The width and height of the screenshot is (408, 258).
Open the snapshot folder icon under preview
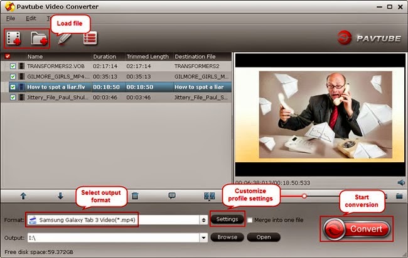pos(399,196)
